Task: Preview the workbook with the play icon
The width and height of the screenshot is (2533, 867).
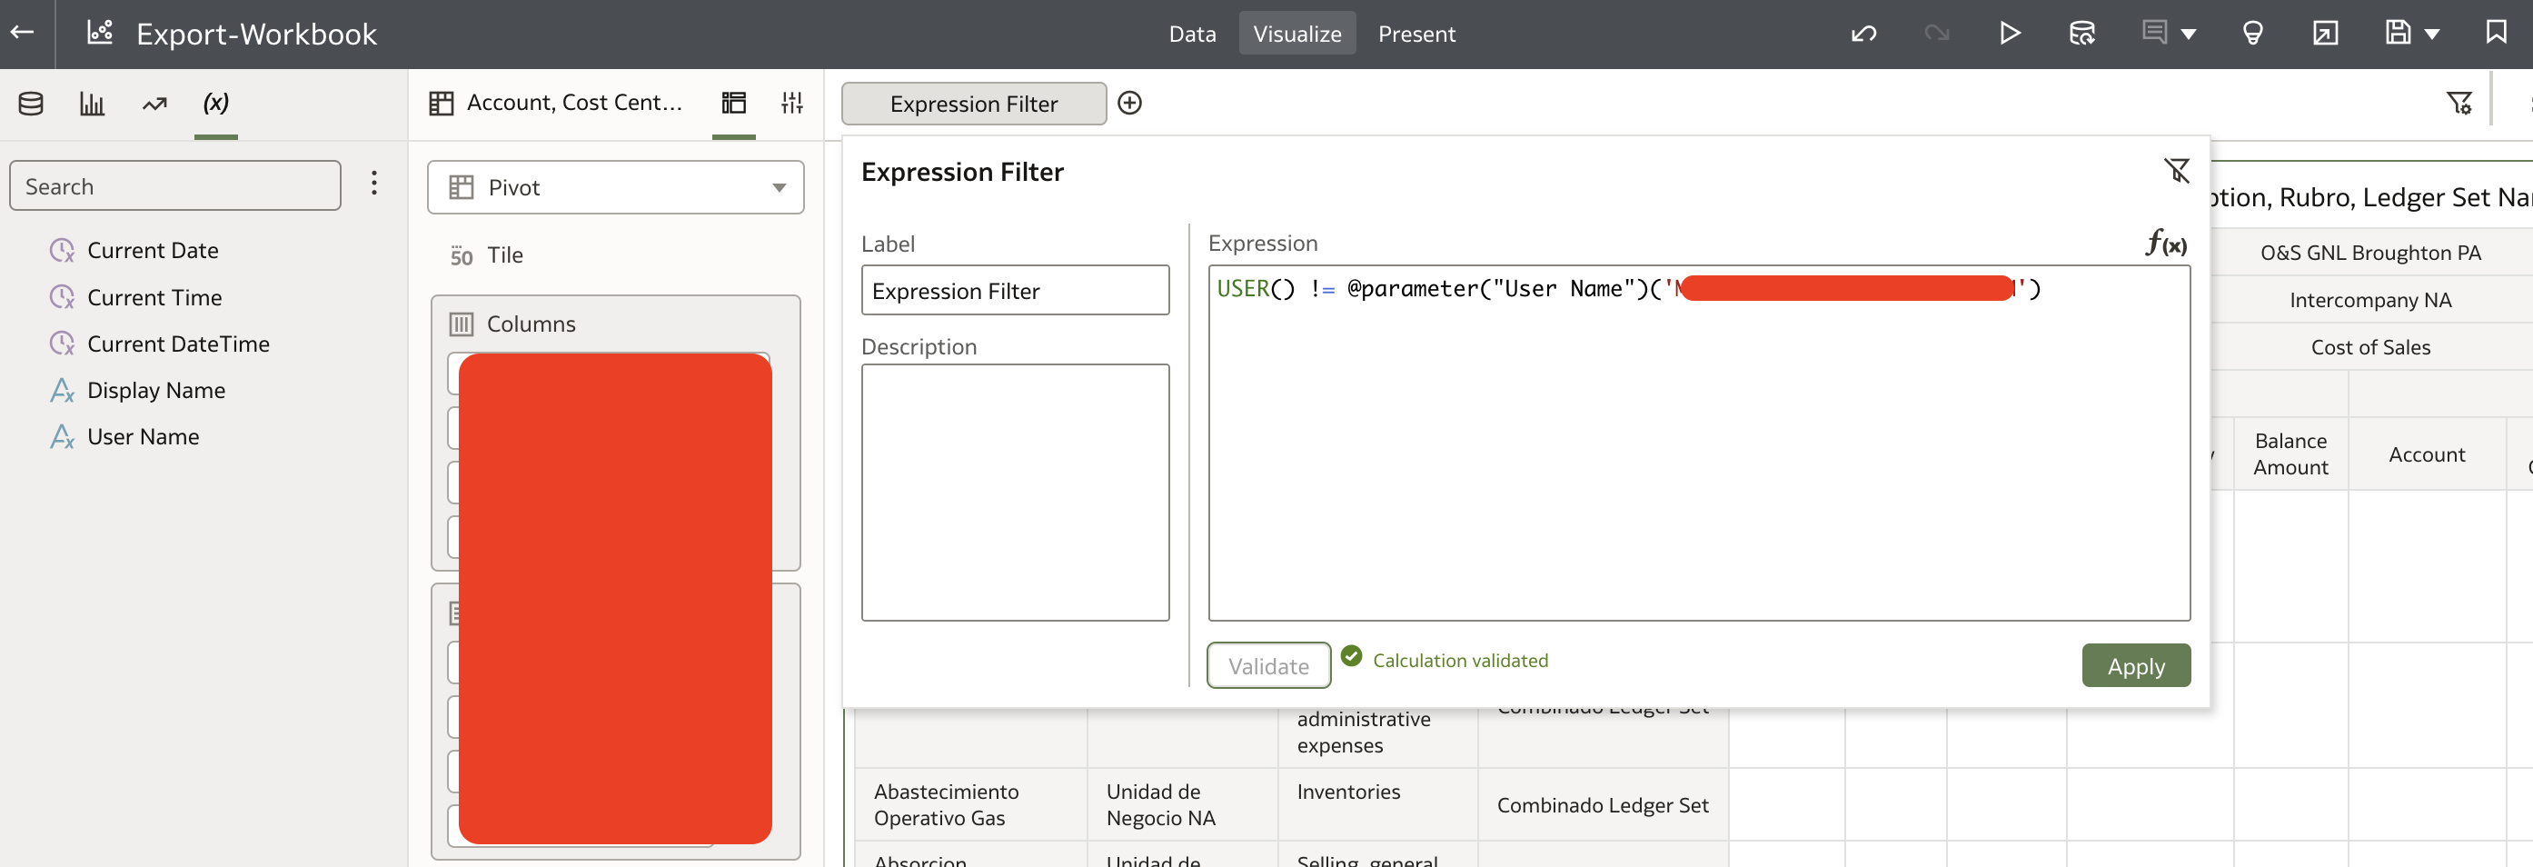Action: (x=2009, y=34)
